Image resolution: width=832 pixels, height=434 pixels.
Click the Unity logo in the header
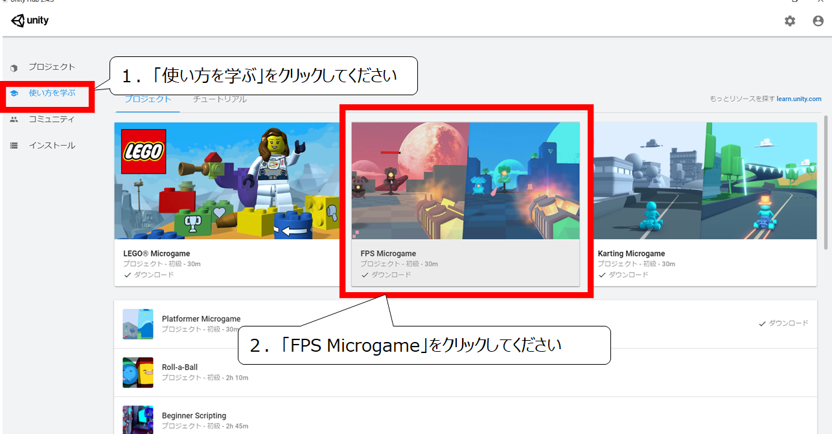pos(30,21)
